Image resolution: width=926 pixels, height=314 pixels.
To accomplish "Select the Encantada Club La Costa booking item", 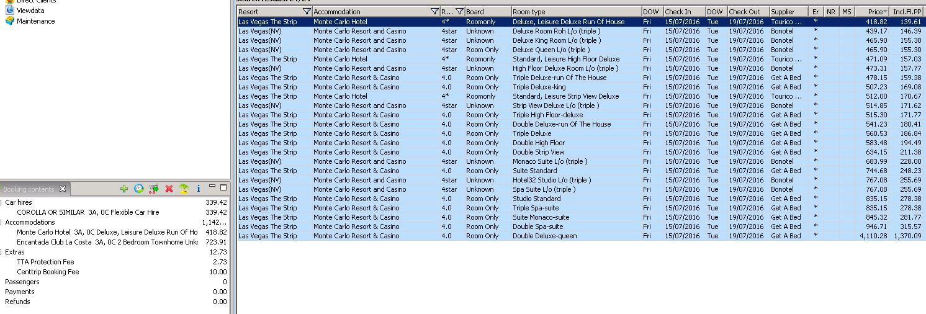I will 115,242.
